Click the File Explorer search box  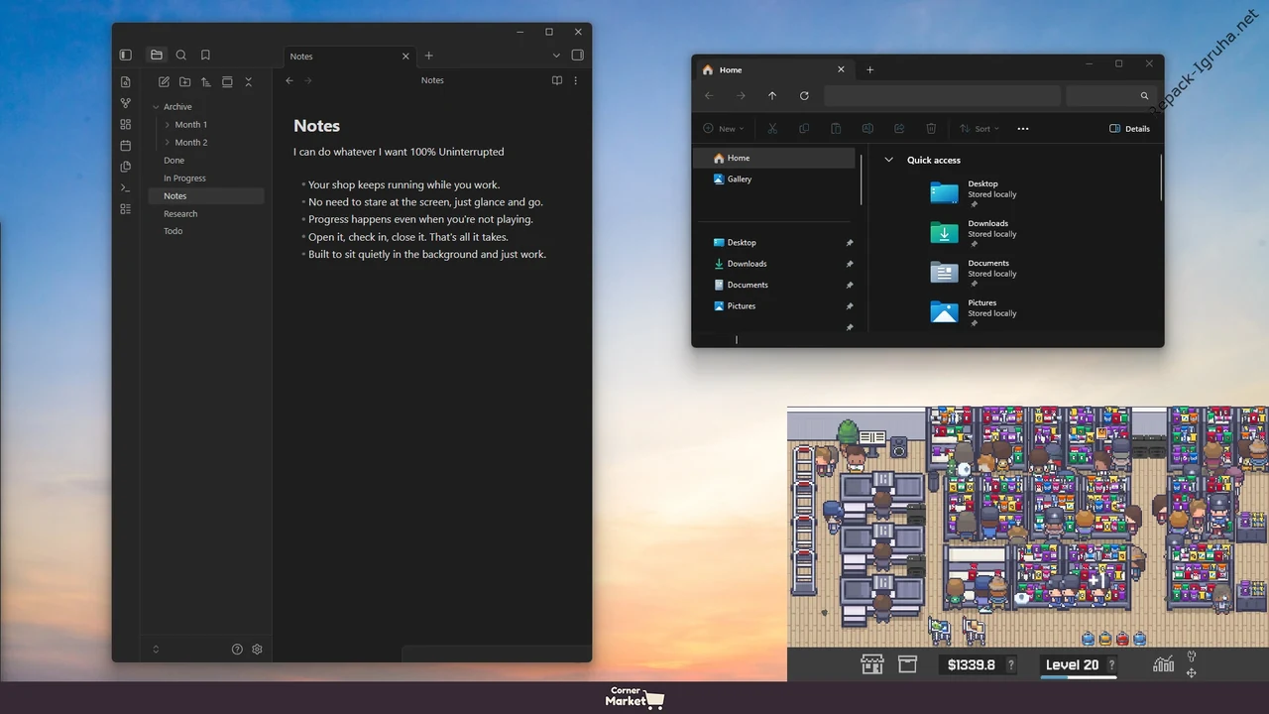tap(1112, 96)
